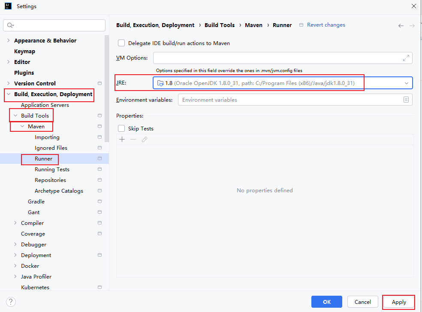
Task: Expand the Editor settings section
Action: pos(8,62)
